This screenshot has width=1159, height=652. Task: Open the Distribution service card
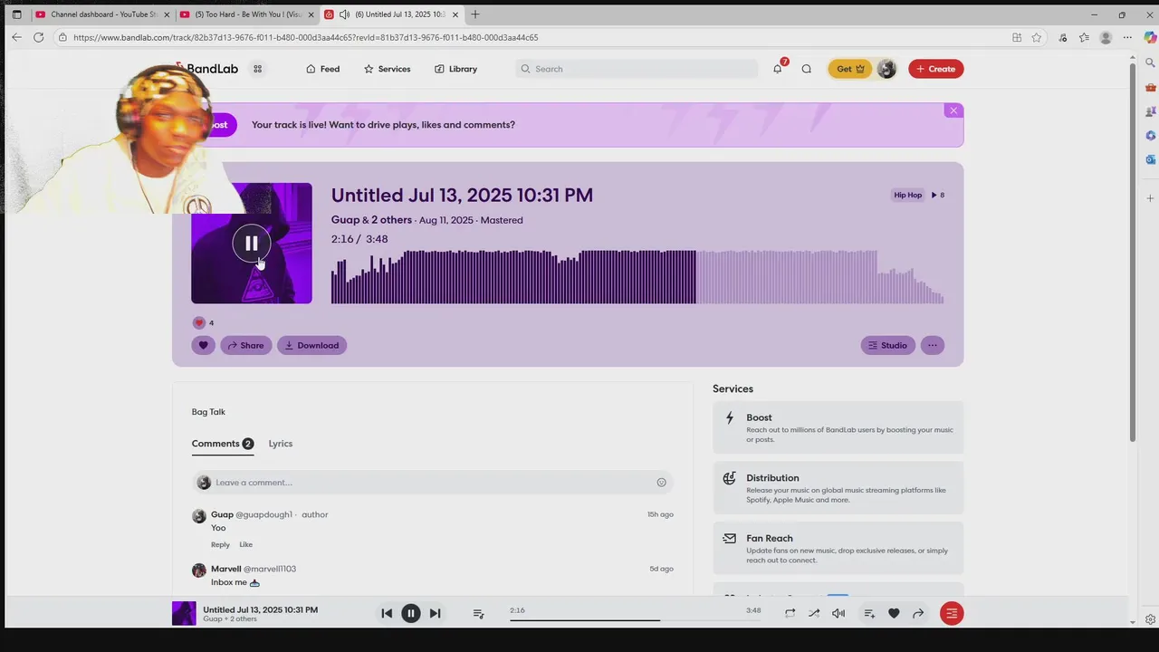[838, 487]
